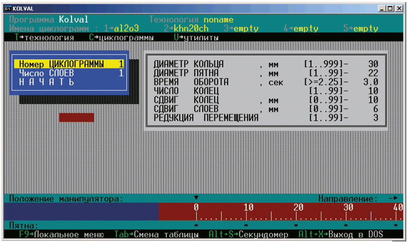
Task: Click the Программа Kolval title text
Action: [49, 19]
